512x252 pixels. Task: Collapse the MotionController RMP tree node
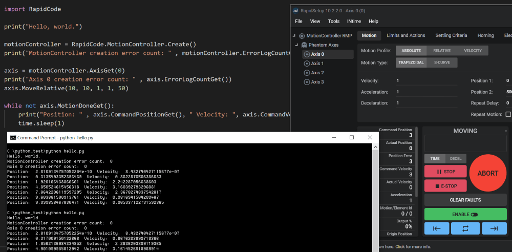(x=294, y=36)
